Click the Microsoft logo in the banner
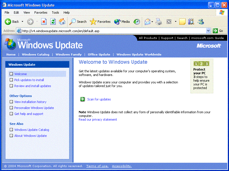The height and width of the screenshot is (171, 229). point(209,46)
